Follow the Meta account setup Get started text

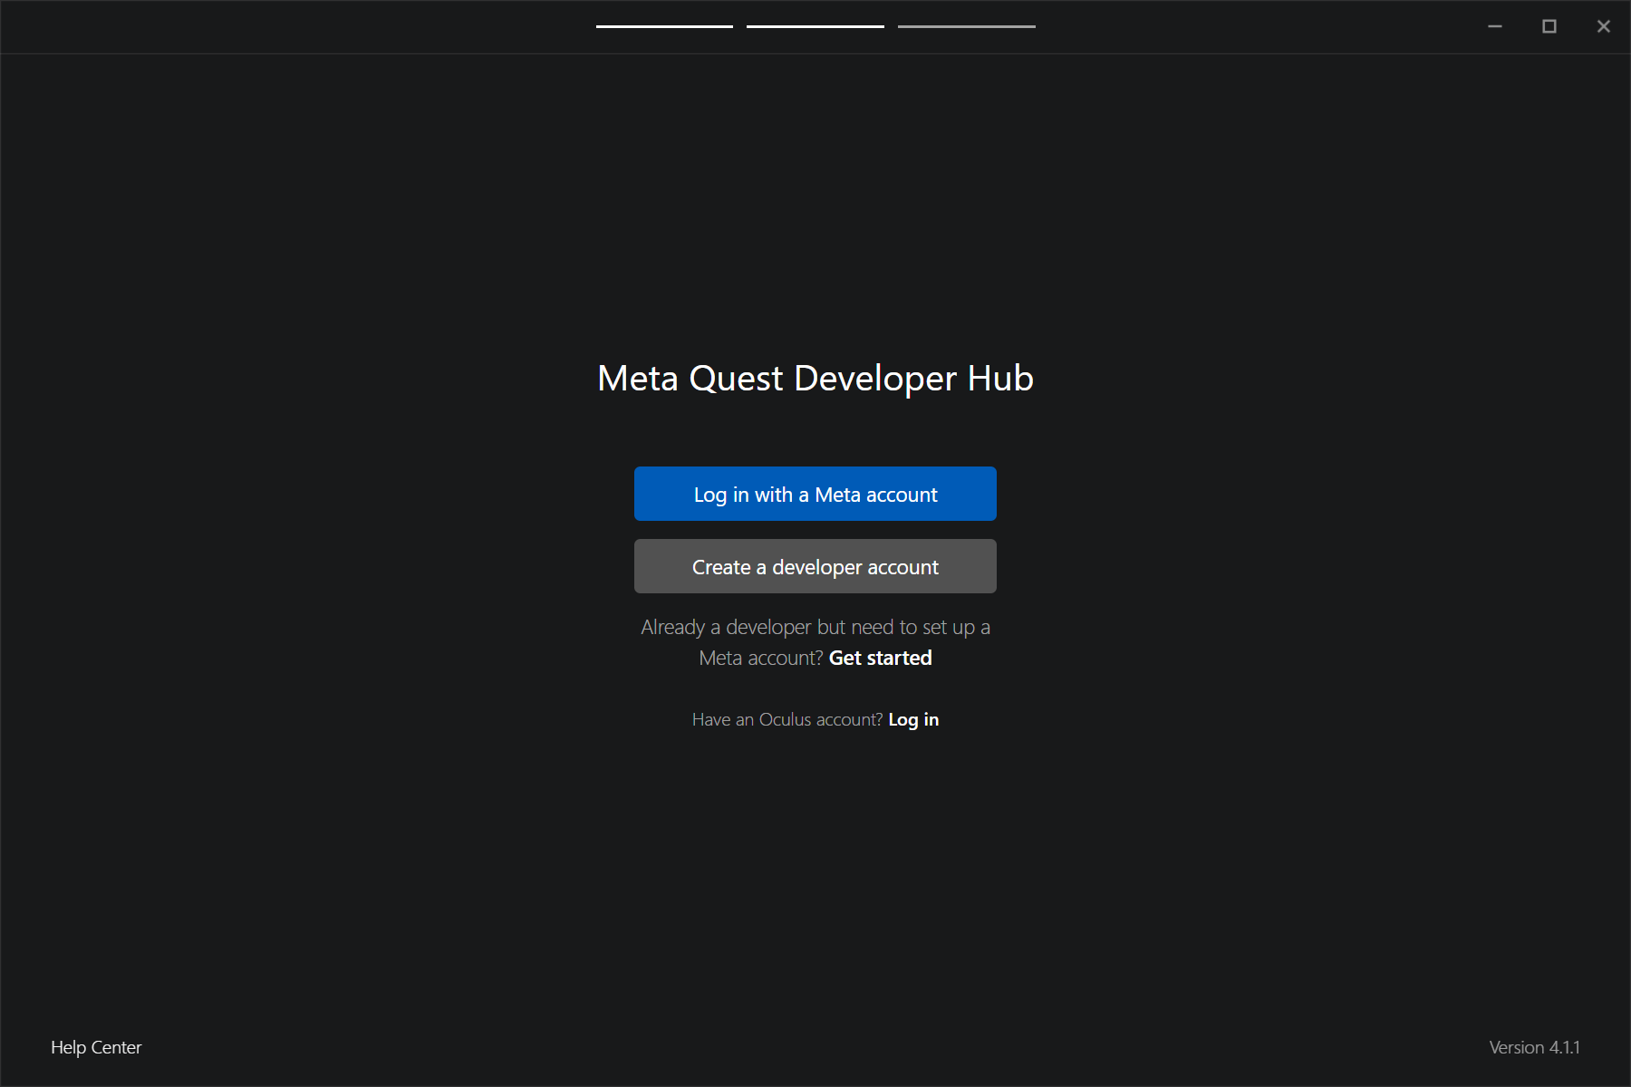(x=880, y=658)
